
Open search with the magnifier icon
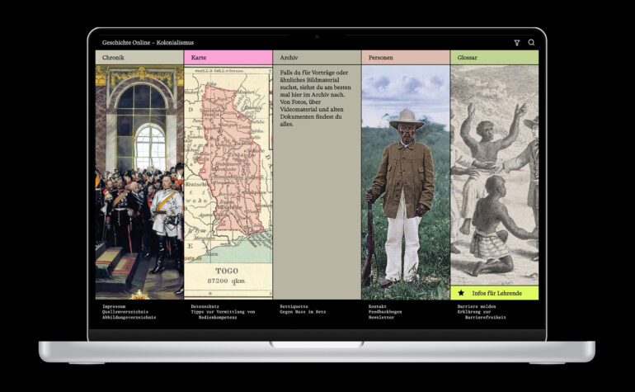pyautogui.click(x=531, y=42)
